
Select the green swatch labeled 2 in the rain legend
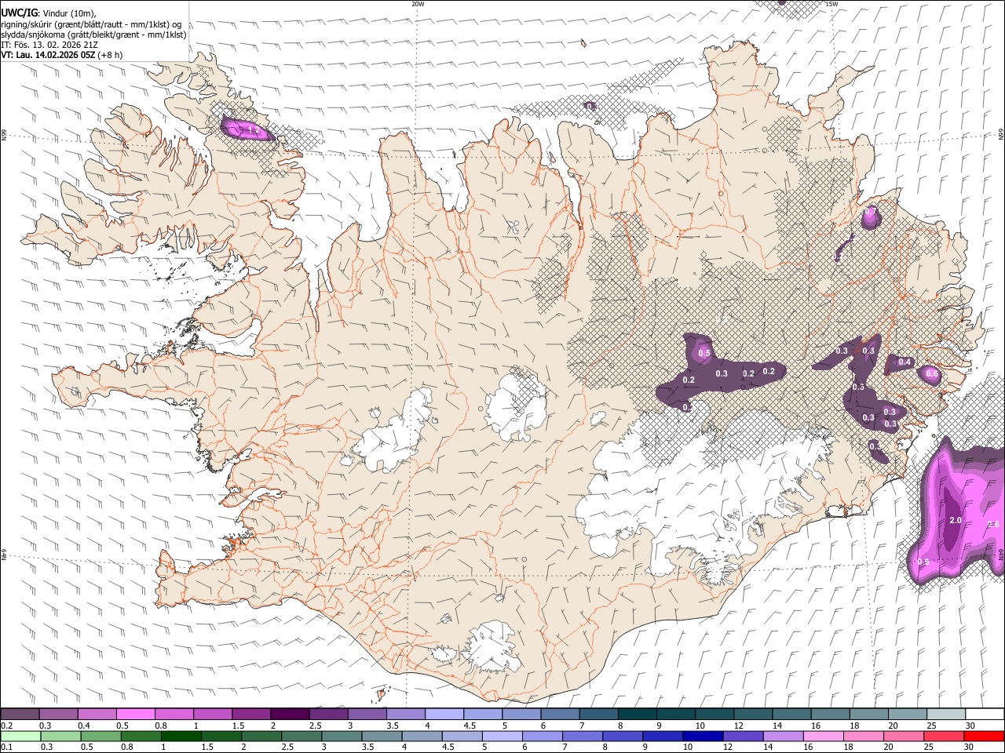[261, 736]
